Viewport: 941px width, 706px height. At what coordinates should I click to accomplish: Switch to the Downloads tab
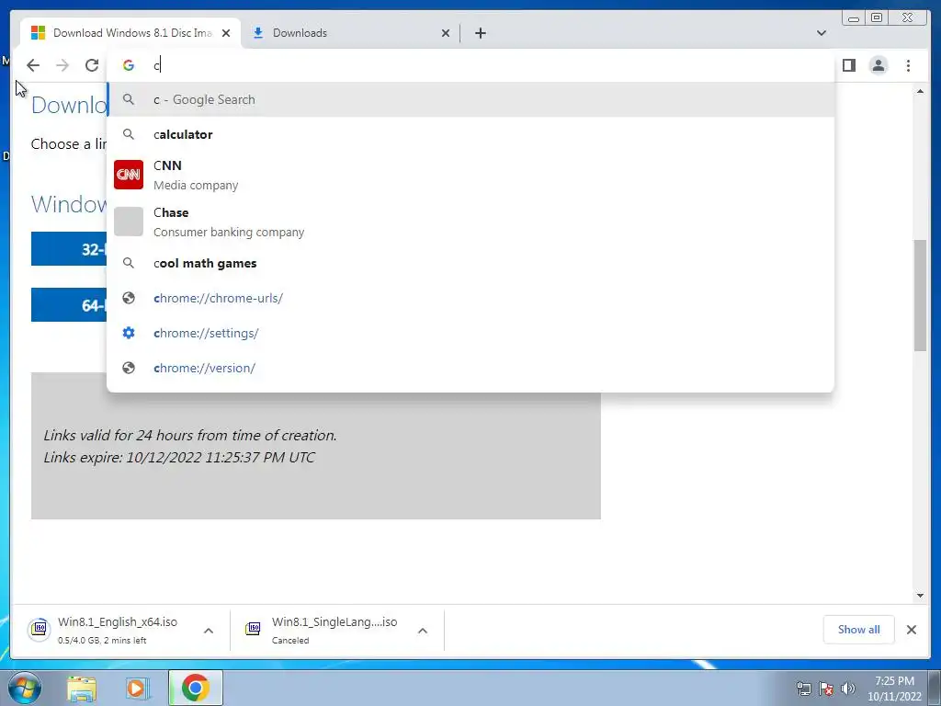(351, 33)
